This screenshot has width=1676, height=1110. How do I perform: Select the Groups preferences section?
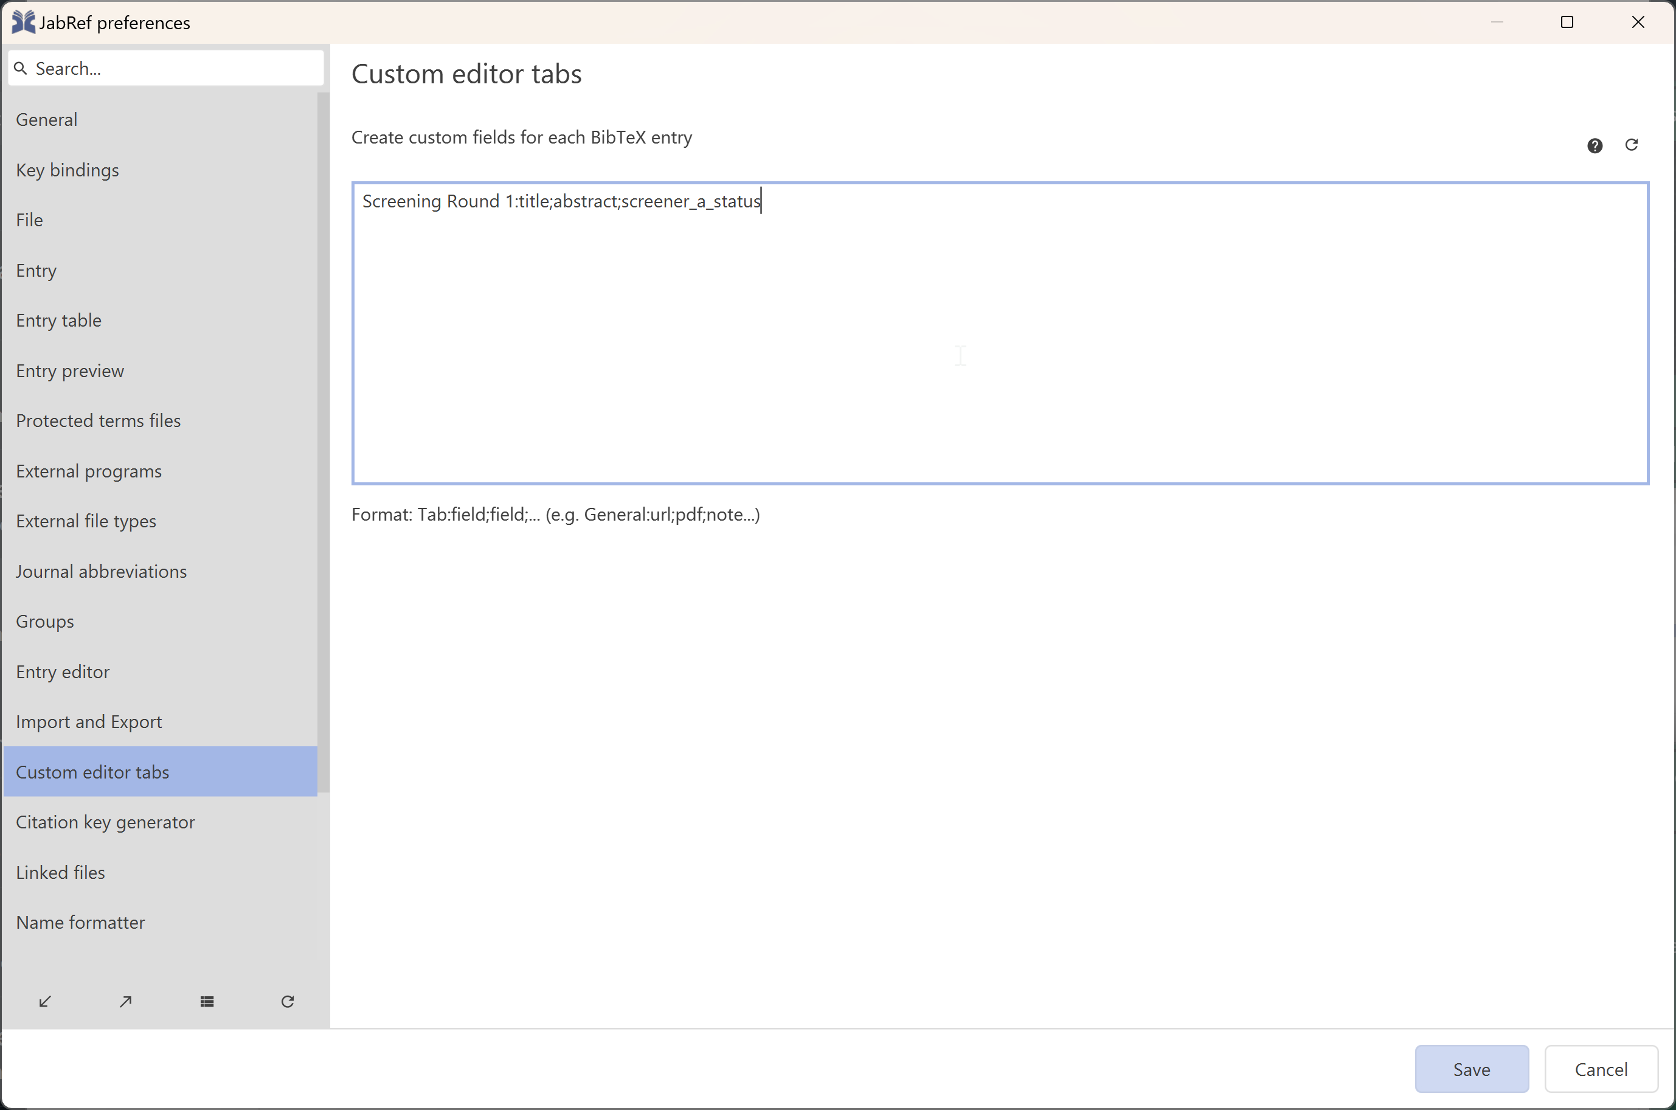[x=160, y=622]
